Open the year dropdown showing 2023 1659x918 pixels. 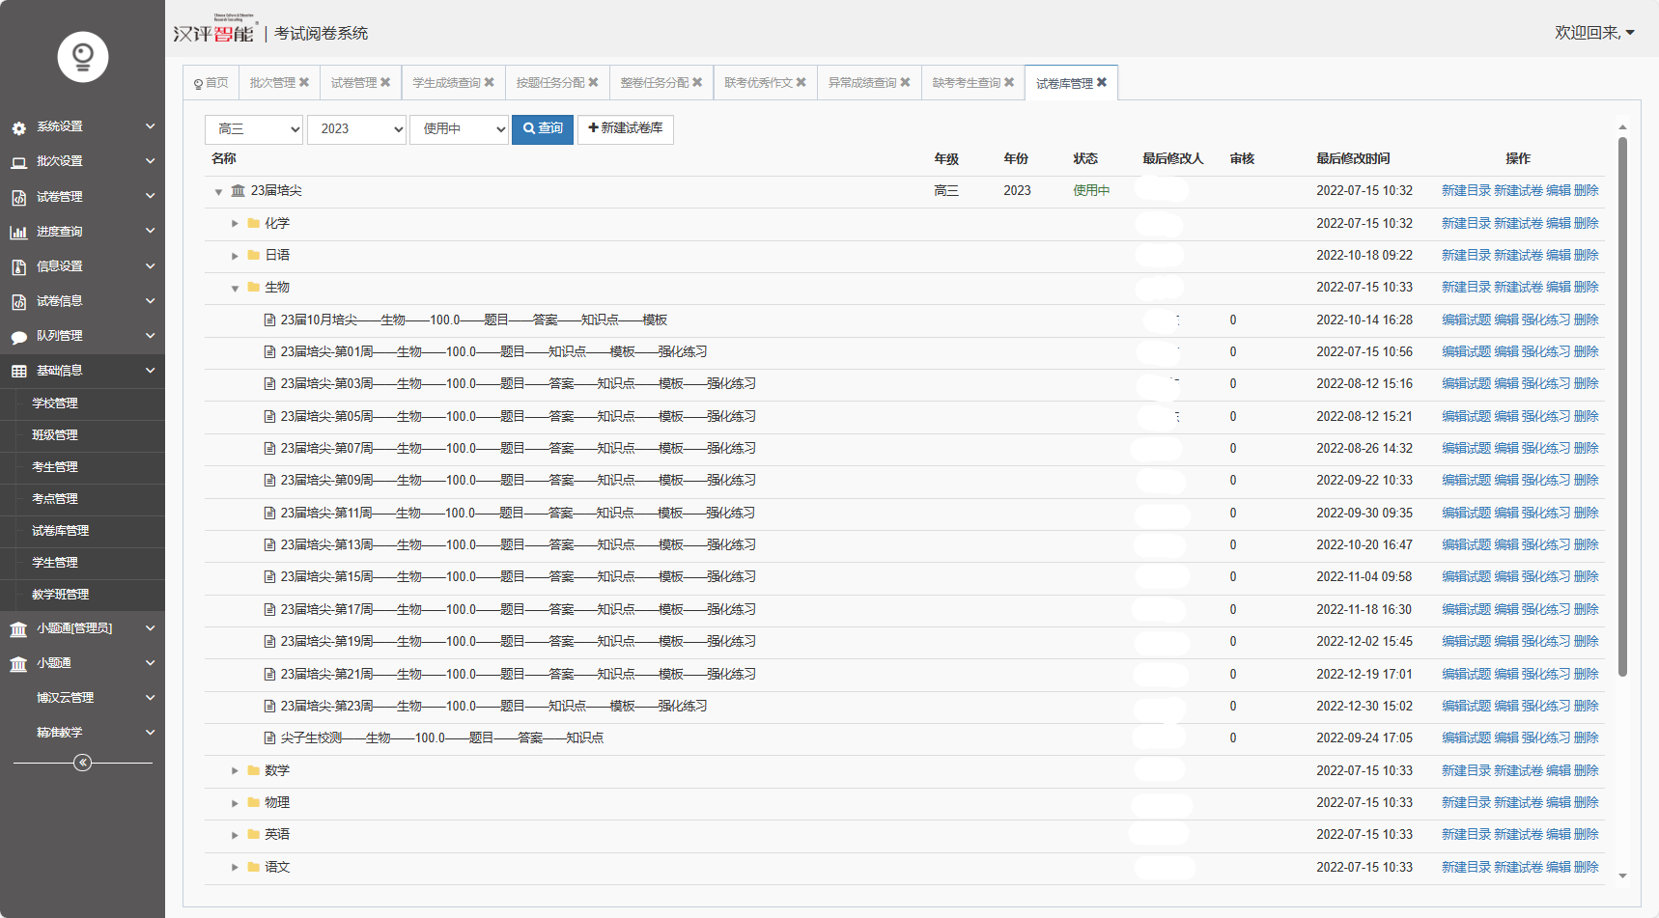356,128
